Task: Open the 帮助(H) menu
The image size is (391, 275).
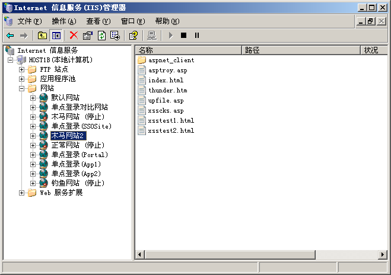Action: [167, 21]
